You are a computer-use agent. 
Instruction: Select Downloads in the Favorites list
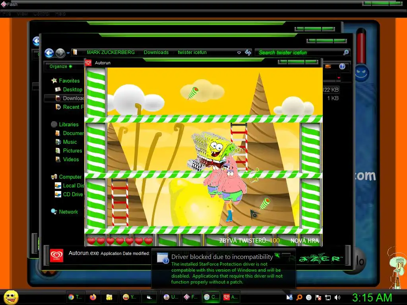pyautogui.click(x=74, y=98)
